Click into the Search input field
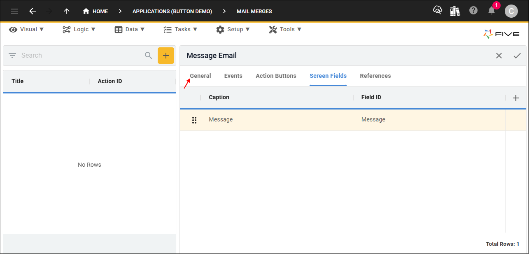This screenshot has width=529, height=254. (80, 56)
